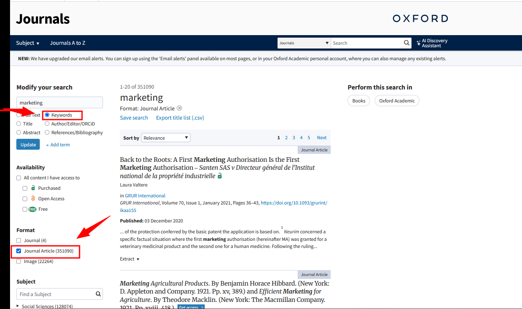Remove the Journal Article format filter
Screen dimensions: 522x309
(x=179, y=108)
